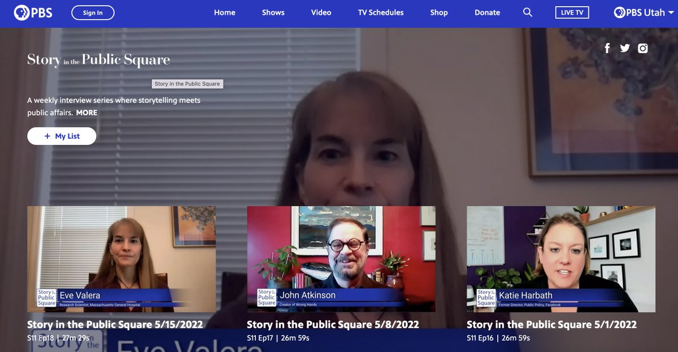Click the Sign In button
Screen dimensions: 678x352
tap(93, 12)
